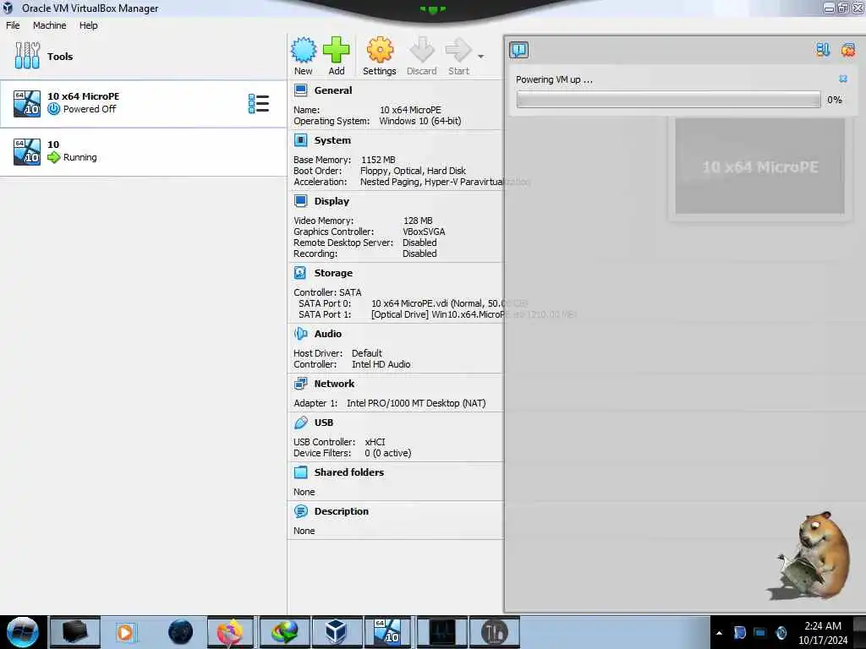Screen dimensions: 866x649
Task: Click the Boot Order value Floppy, Optical, Hard Disk
Action: (413, 171)
